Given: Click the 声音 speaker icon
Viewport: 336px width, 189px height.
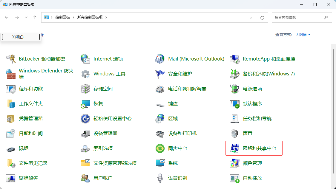Looking at the screenshot, I should (235, 134).
